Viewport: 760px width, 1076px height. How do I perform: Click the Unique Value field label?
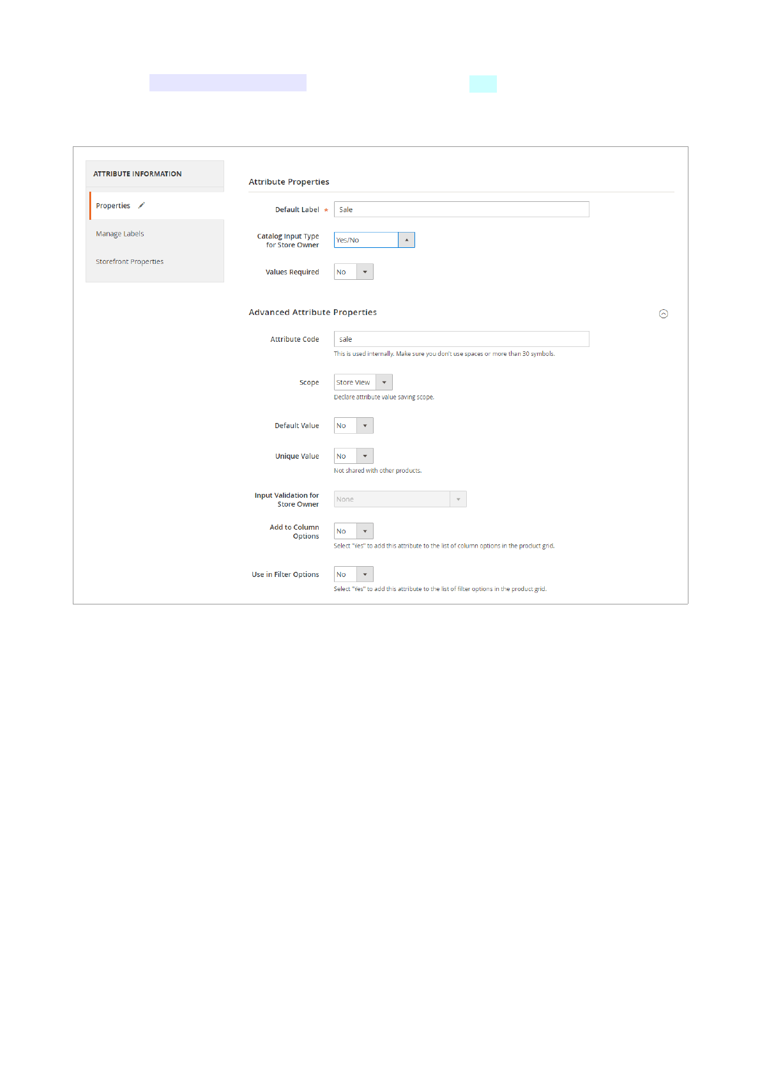(x=297, y=456)
